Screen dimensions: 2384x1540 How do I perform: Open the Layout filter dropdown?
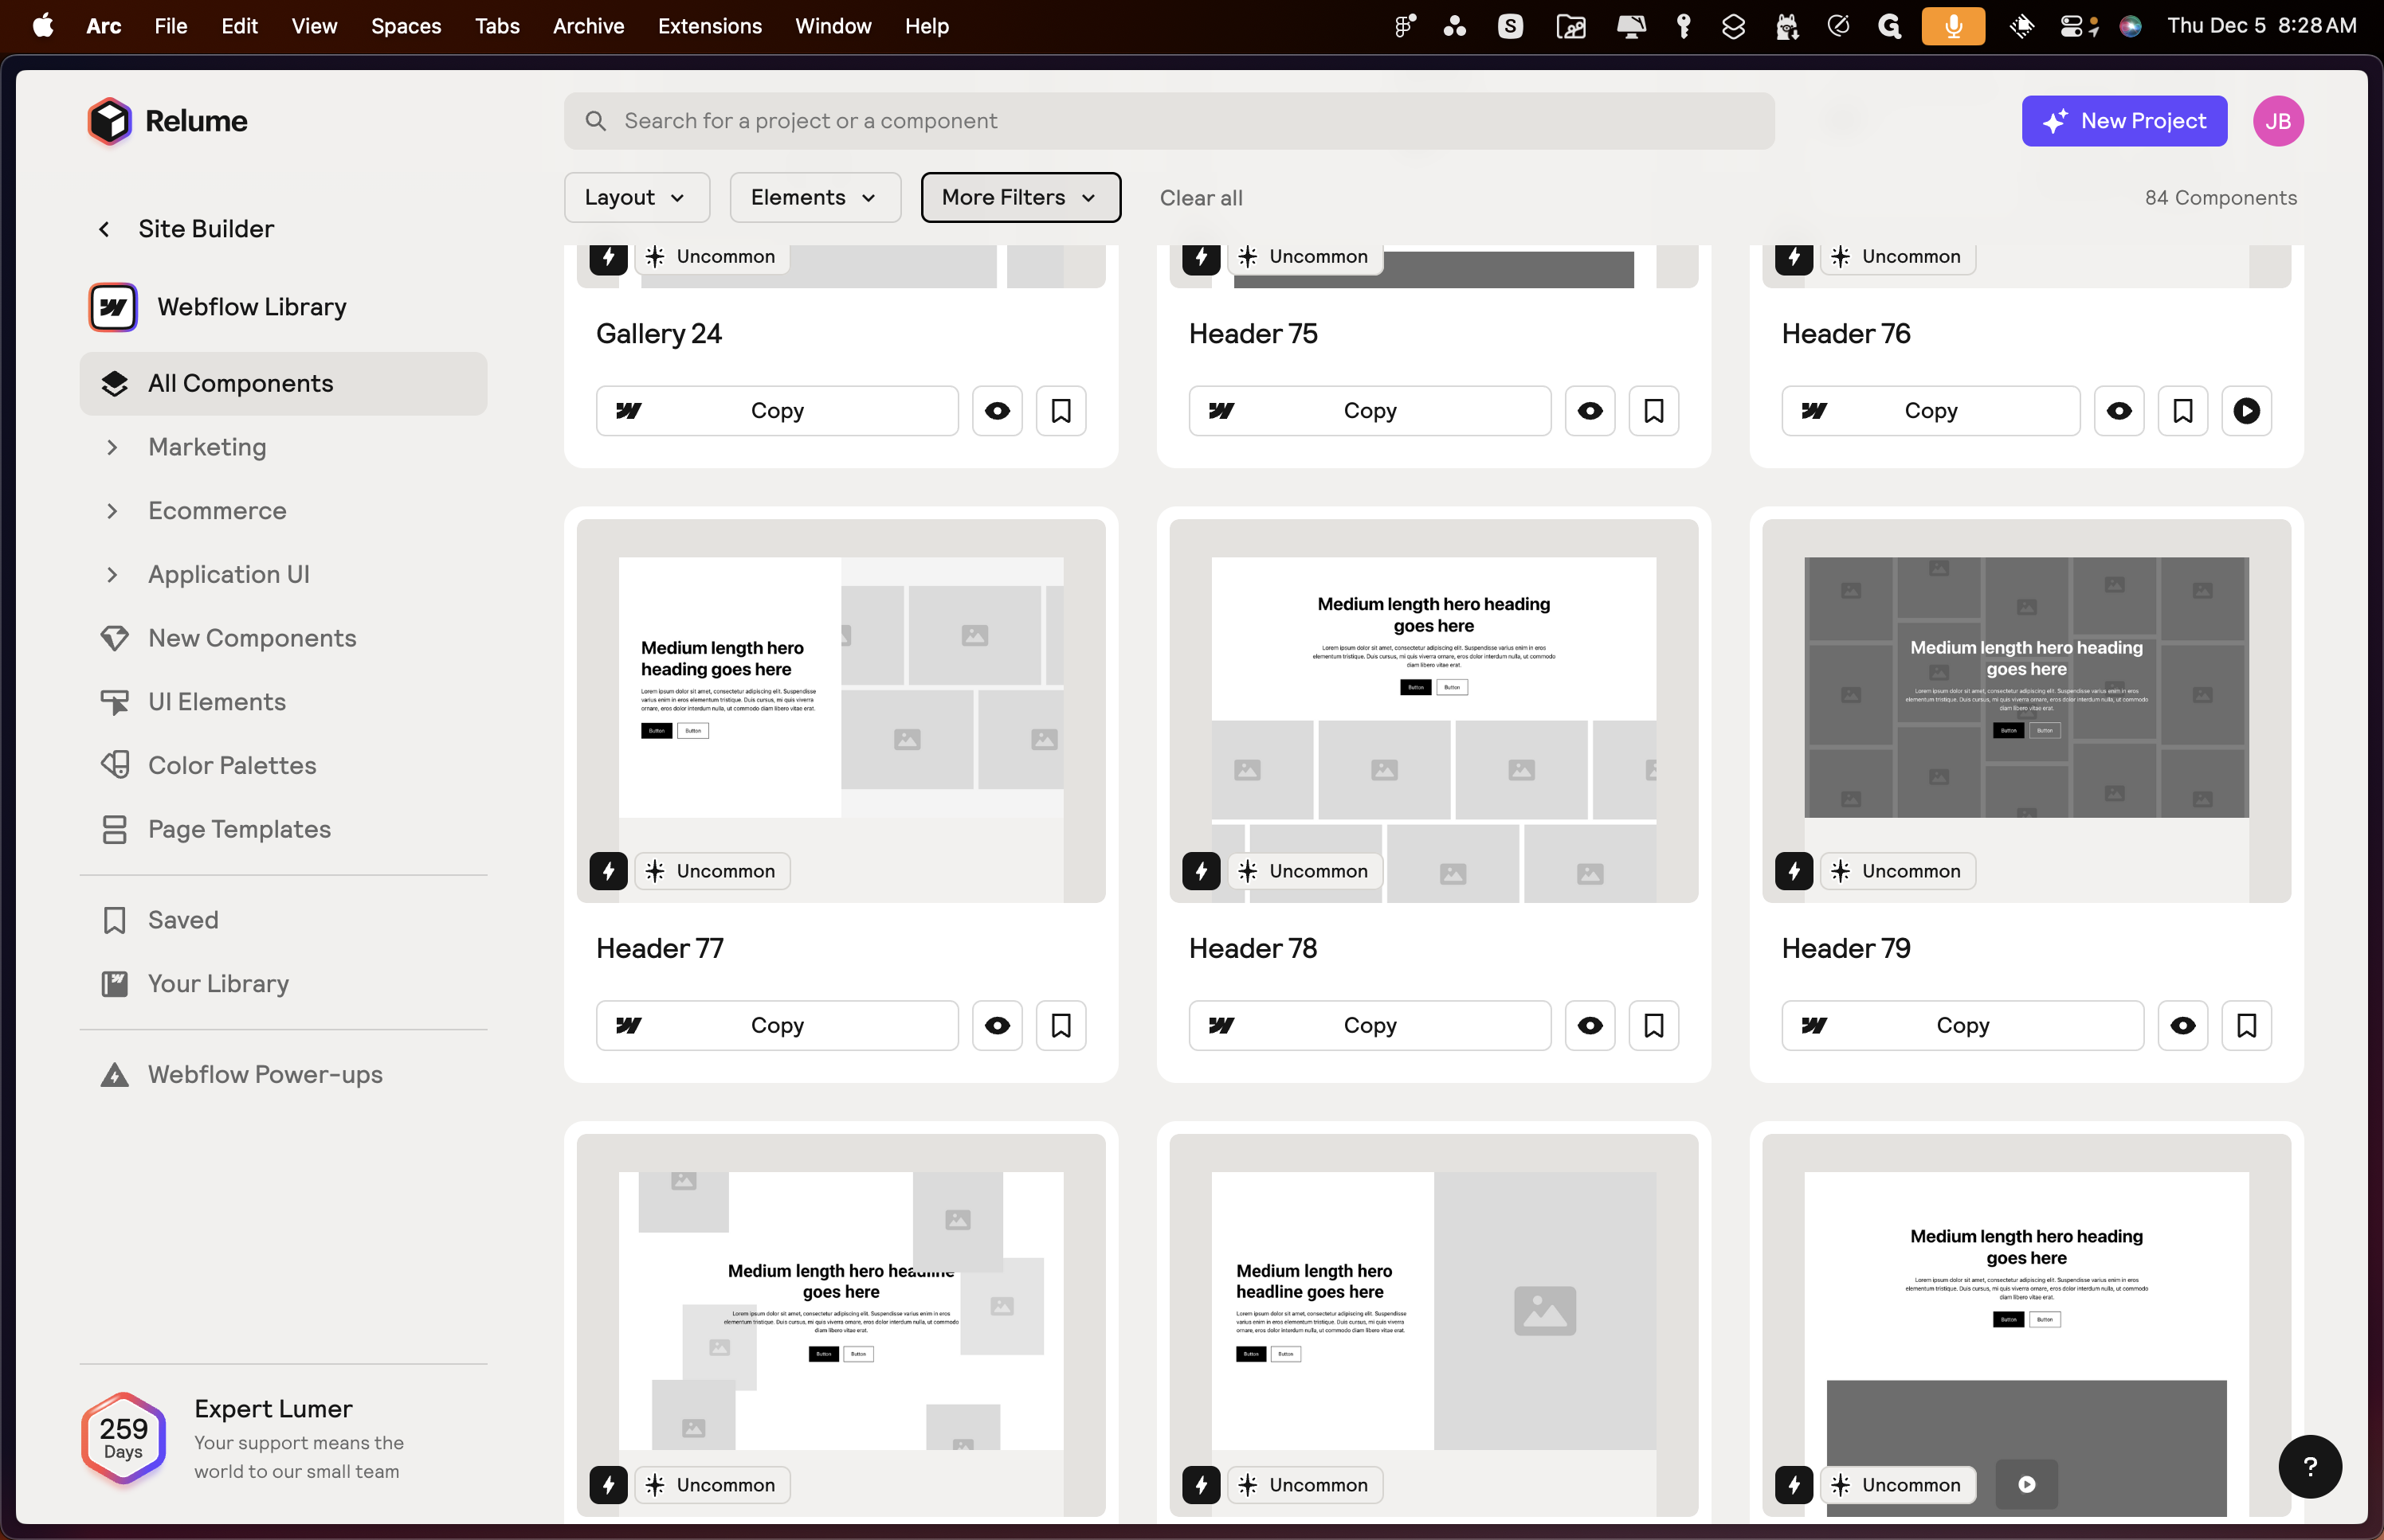pos(637,198)
